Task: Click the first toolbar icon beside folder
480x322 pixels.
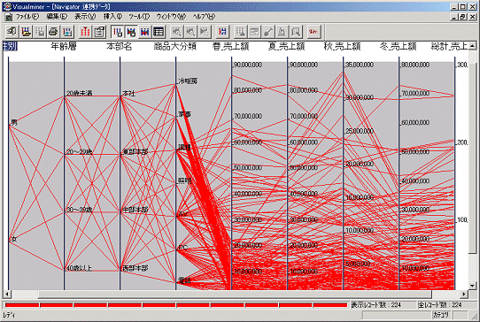Action: tap(12, 32)
